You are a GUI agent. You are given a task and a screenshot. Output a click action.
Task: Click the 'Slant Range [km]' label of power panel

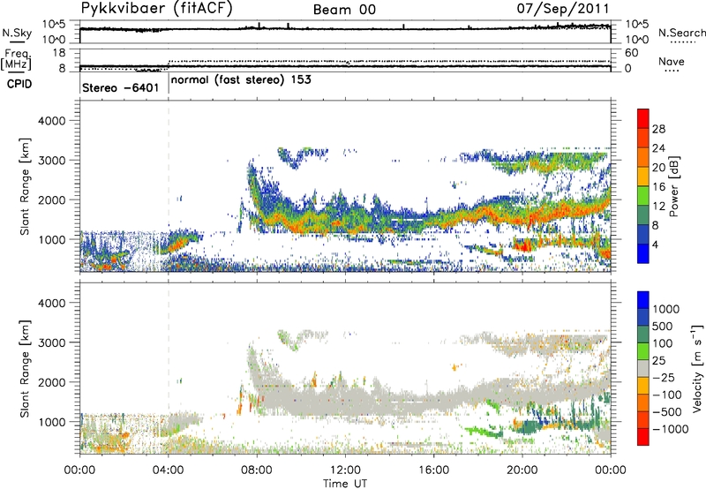26,186
